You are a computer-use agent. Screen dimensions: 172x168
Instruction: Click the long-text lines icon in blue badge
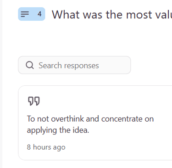tap(25, 14)
